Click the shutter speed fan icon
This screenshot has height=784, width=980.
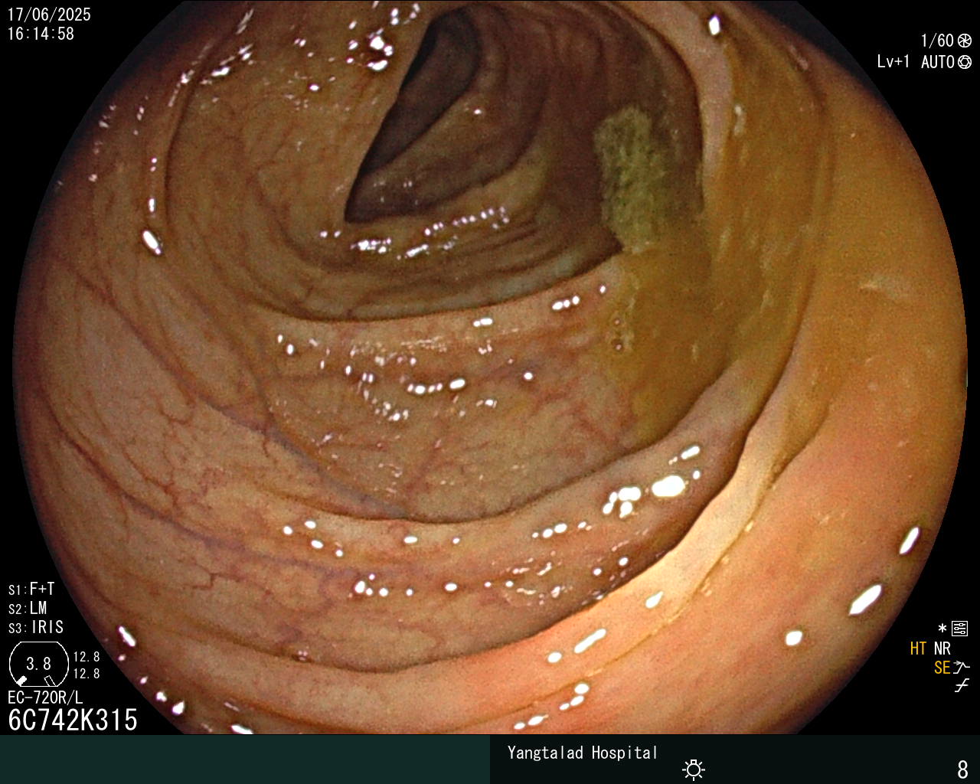pyautogui.click(x=965, y=41)
